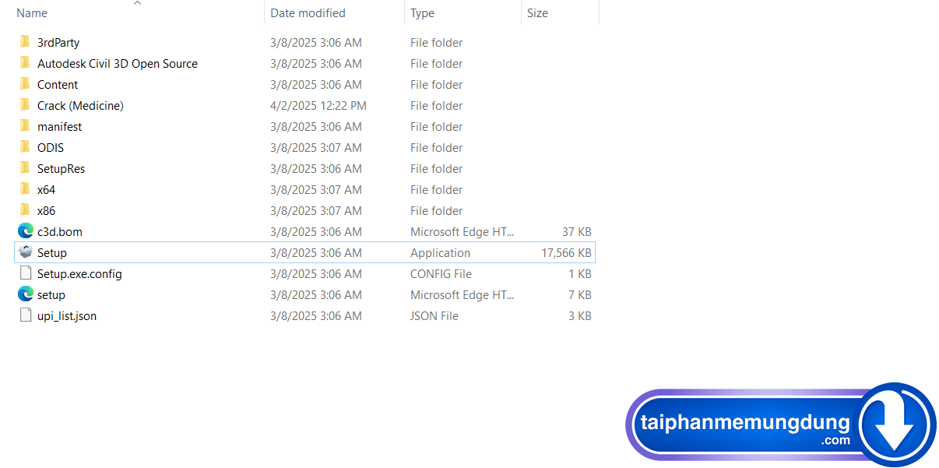The width and height of the screenshot is (939, 468).
Task: Click the 17,566 KB size value
Action: (x=566, y=253)
